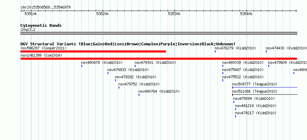Select the 20q13.2 band label
This screenshot has width=307, height=140.
[x=28, y=30]
